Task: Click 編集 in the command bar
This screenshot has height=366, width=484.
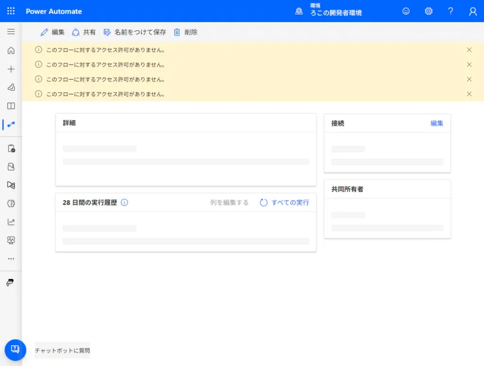Action: click(52, 32)
